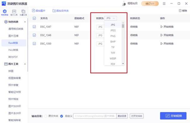
Task: Open 图片加水印 in the sidebar
Action: 15,106
